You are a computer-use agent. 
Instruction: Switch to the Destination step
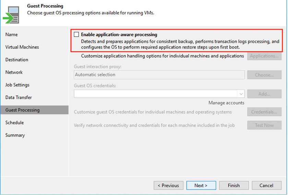click(x=17, y=60)
